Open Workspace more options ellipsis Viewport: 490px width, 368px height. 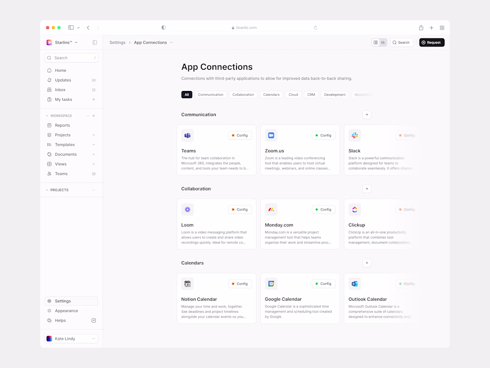[88, 116]
